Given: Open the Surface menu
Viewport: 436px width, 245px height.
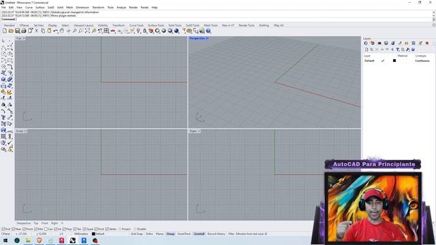Looking at the screenshot, I should point(40,7).
